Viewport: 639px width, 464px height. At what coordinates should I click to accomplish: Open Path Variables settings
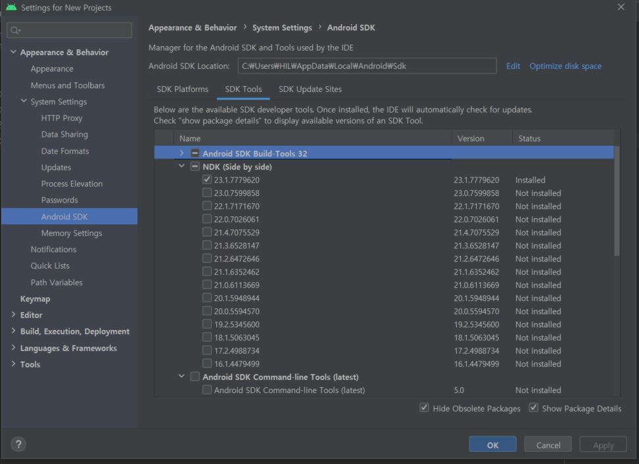pyautogui.click(x=57, y=283)
